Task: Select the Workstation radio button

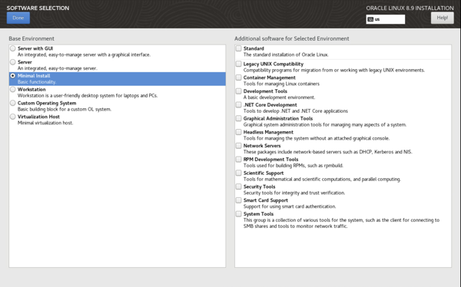Action: pos(12,89)
